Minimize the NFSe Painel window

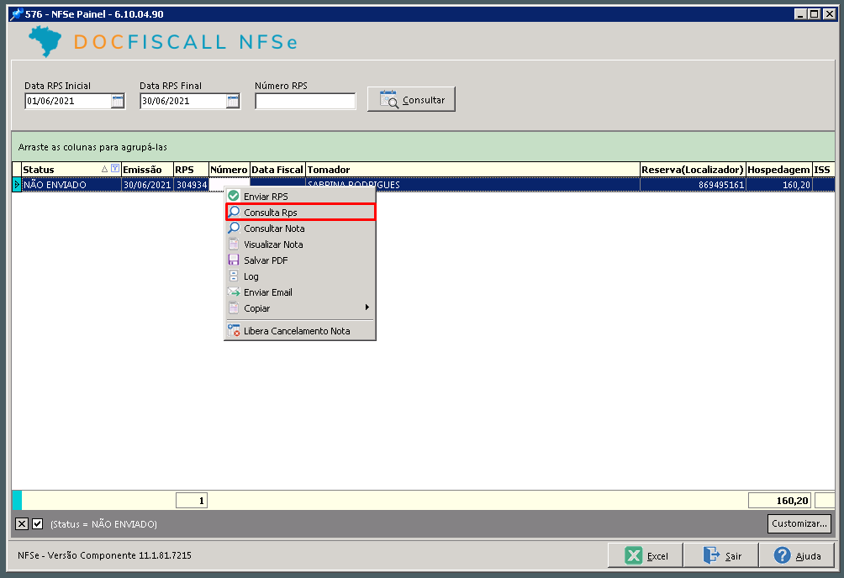coord(801,14)
